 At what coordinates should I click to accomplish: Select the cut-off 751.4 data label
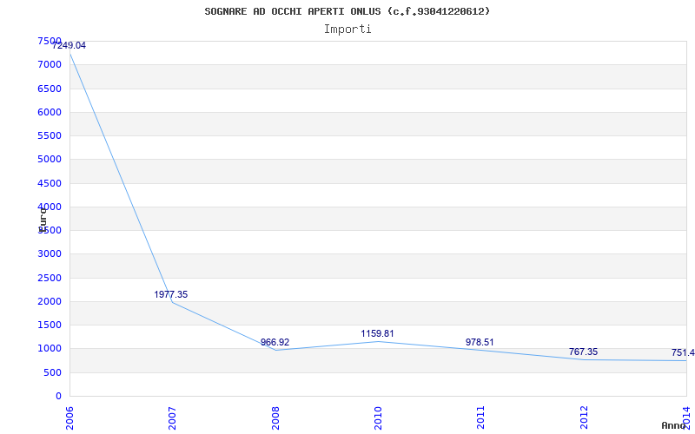point(683,353)
